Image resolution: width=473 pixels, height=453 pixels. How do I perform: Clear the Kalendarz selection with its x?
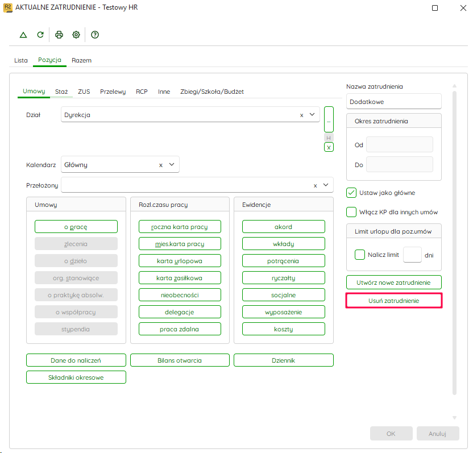point(161,165)
